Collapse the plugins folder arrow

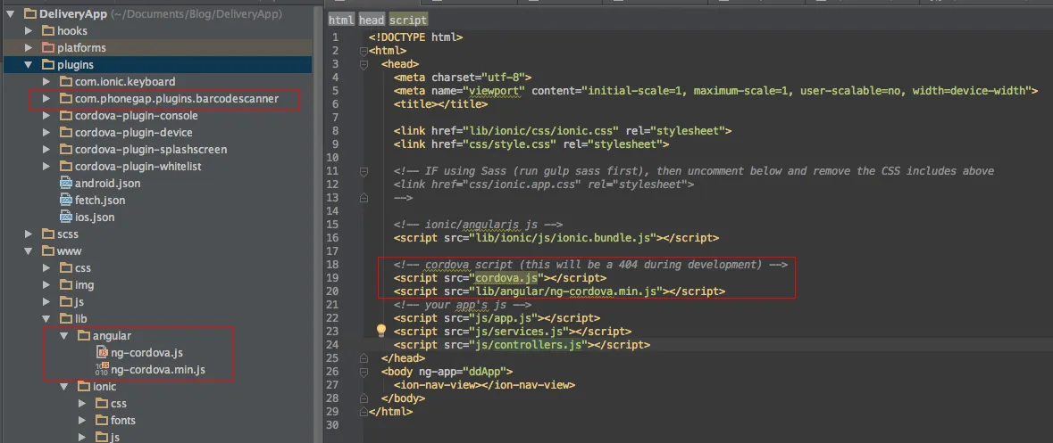click(x=29, y=65)
